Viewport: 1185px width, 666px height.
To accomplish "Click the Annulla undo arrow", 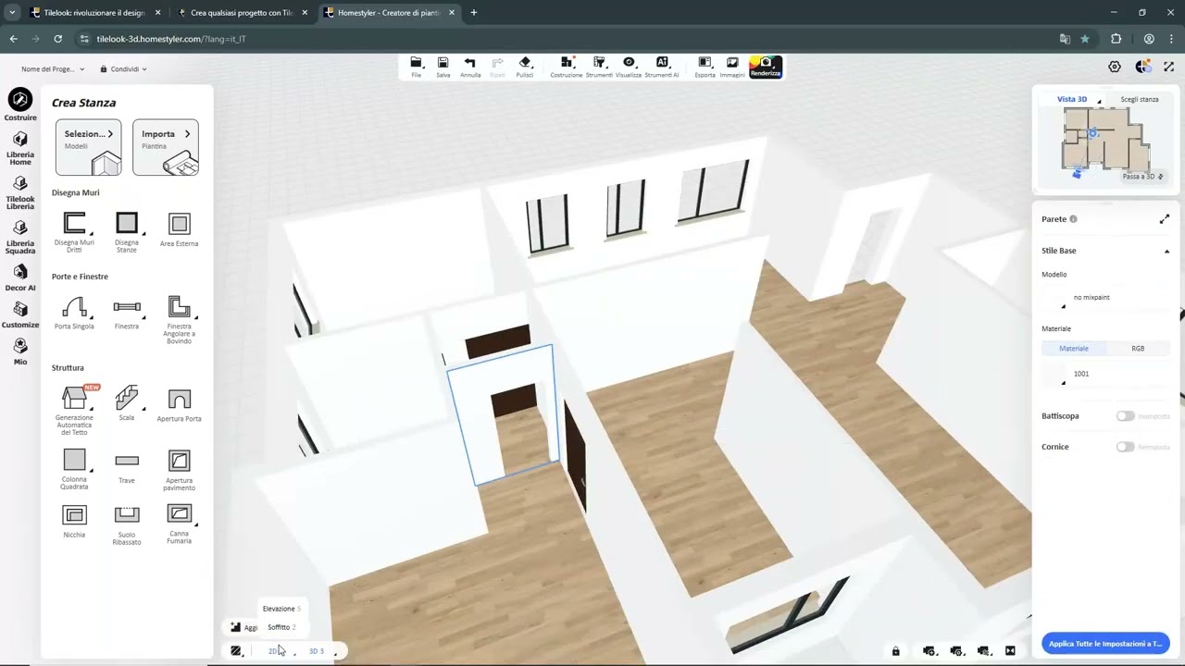I will coord(470,67).
